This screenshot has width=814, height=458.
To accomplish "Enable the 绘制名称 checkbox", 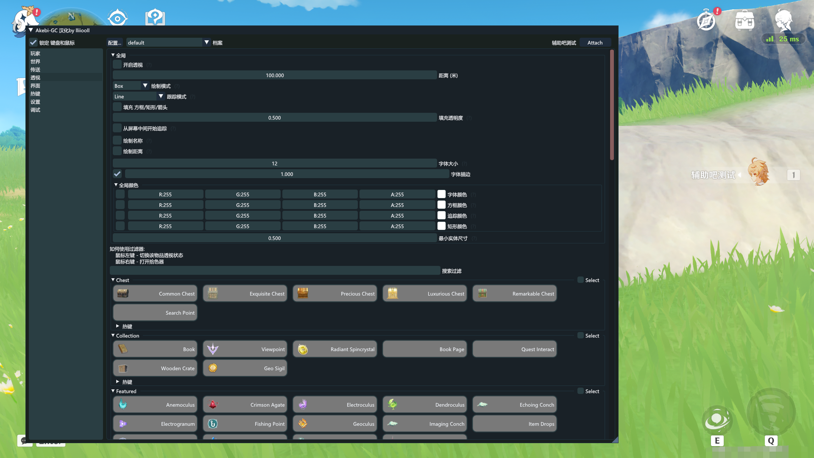I will [117, 140].
